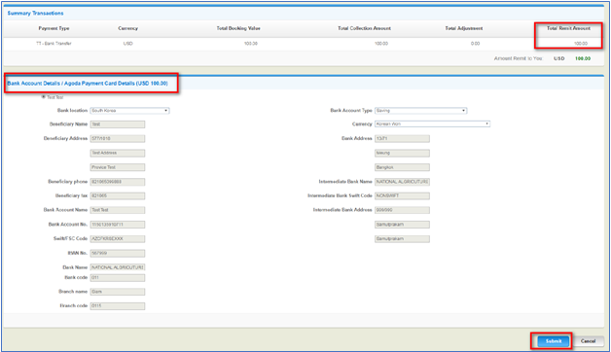This screenshot has width=611, height=352.
Task: Click the field containing Provice Test
Action: click(118, 167)
